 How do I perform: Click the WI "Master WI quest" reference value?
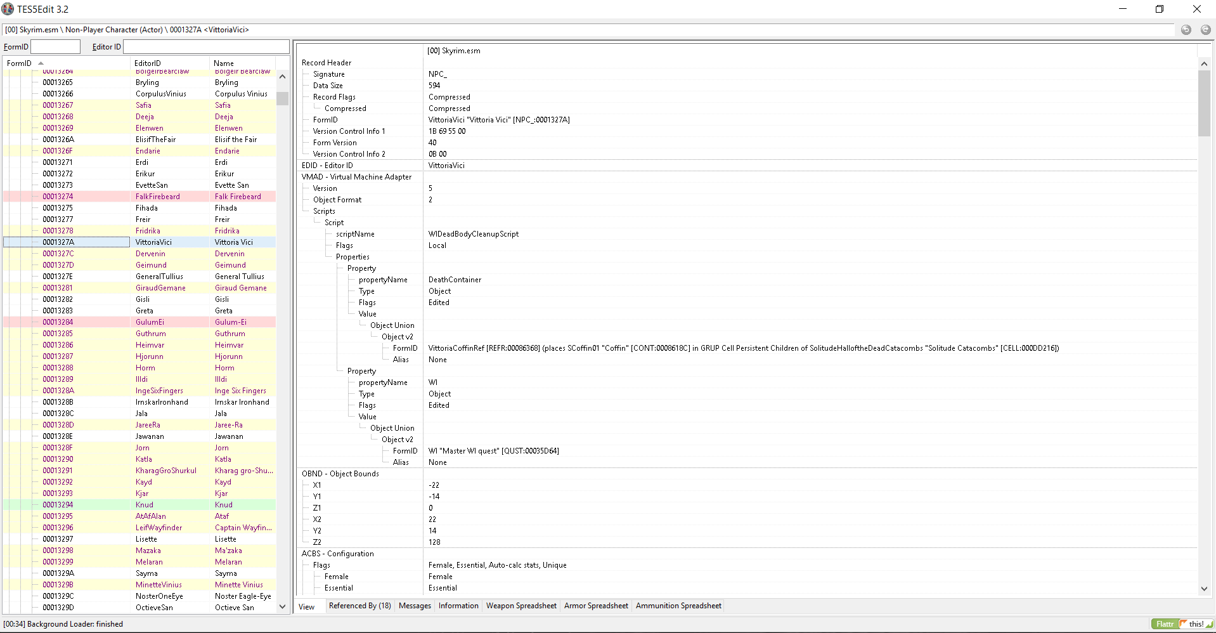point(494,451)
